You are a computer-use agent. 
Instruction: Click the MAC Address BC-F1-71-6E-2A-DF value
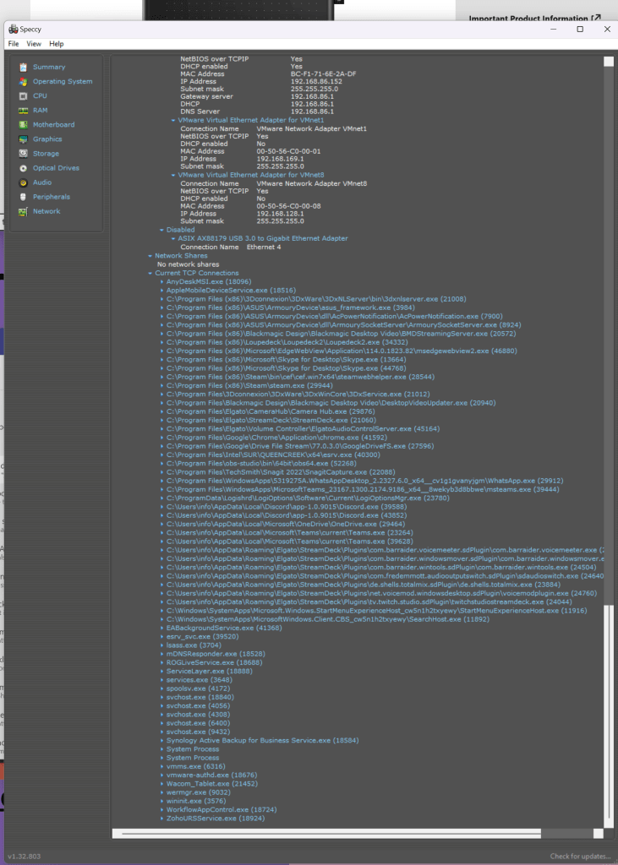323,74
